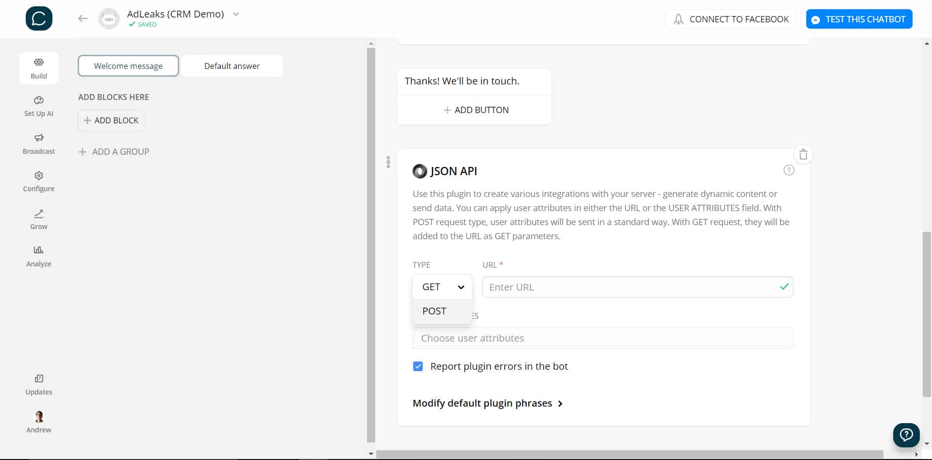Open the JSON API help question icon

pos(789,170)
